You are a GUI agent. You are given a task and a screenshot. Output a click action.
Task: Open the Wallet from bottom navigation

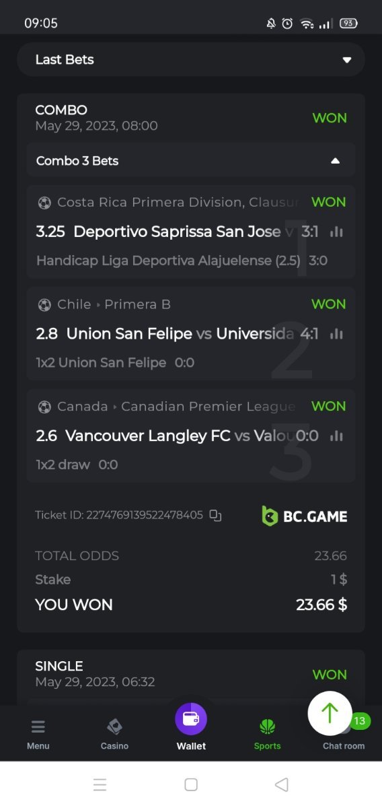click(x=191, y=727)
